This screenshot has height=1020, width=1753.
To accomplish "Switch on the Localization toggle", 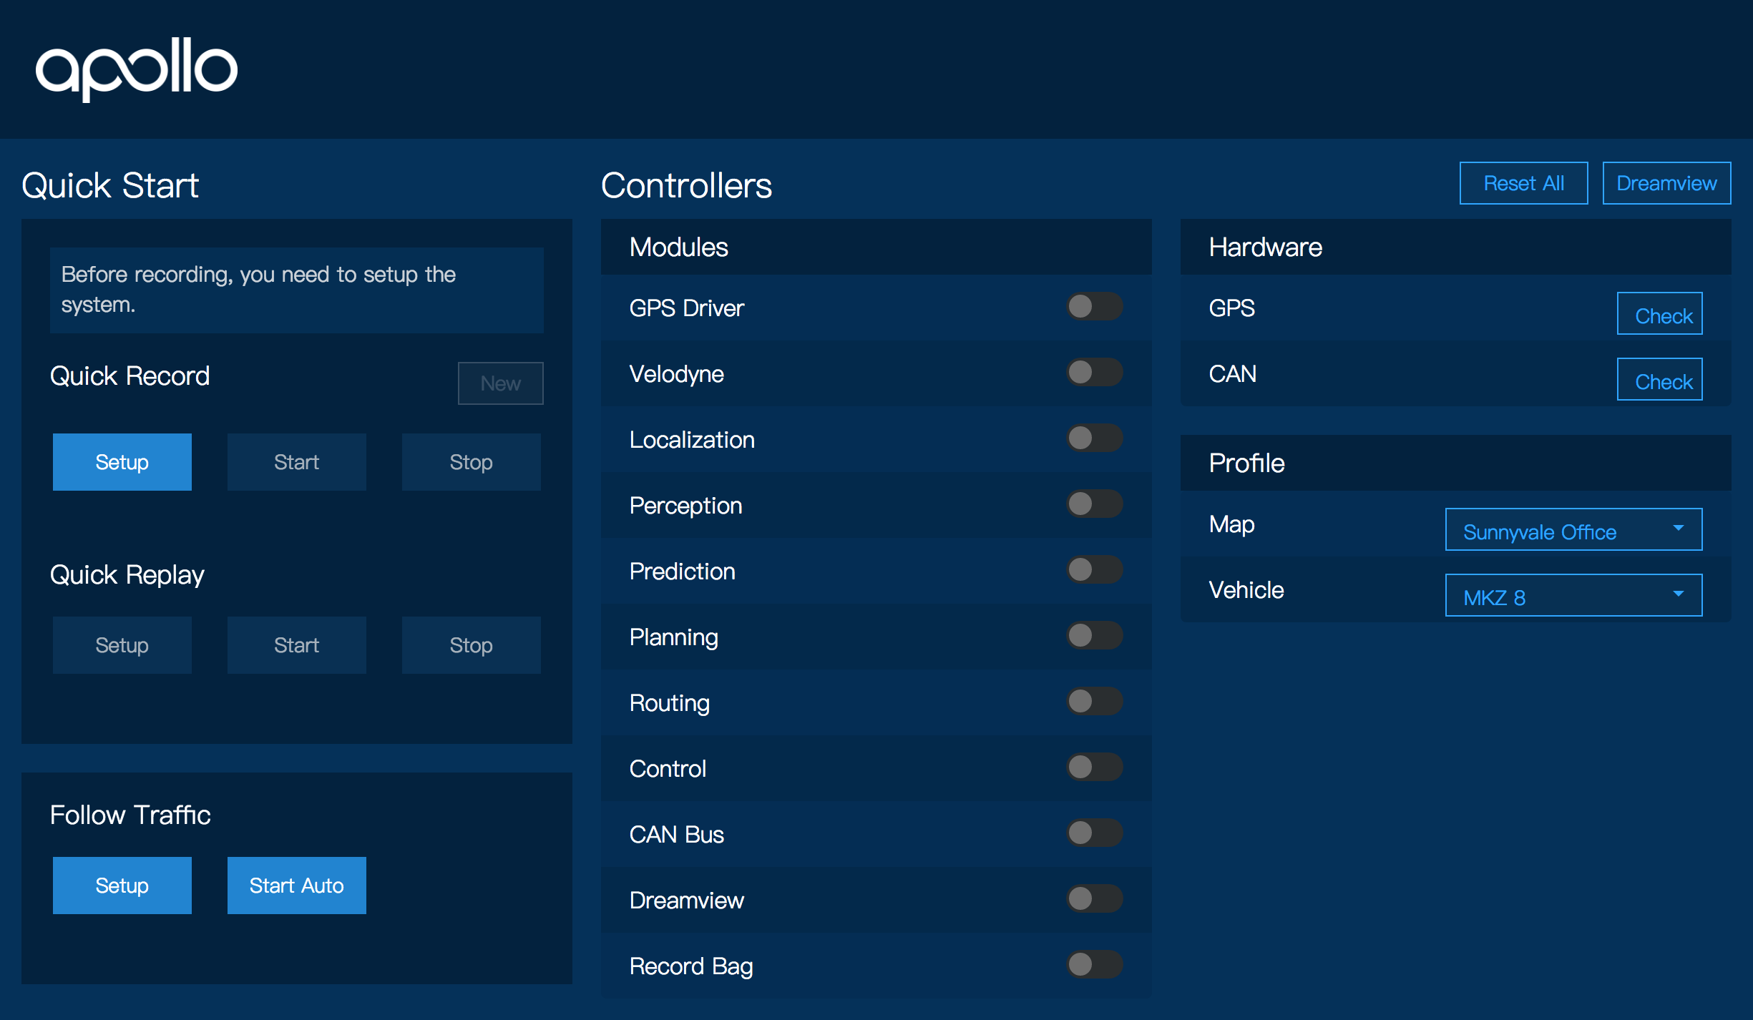I will coord(1094,438).
